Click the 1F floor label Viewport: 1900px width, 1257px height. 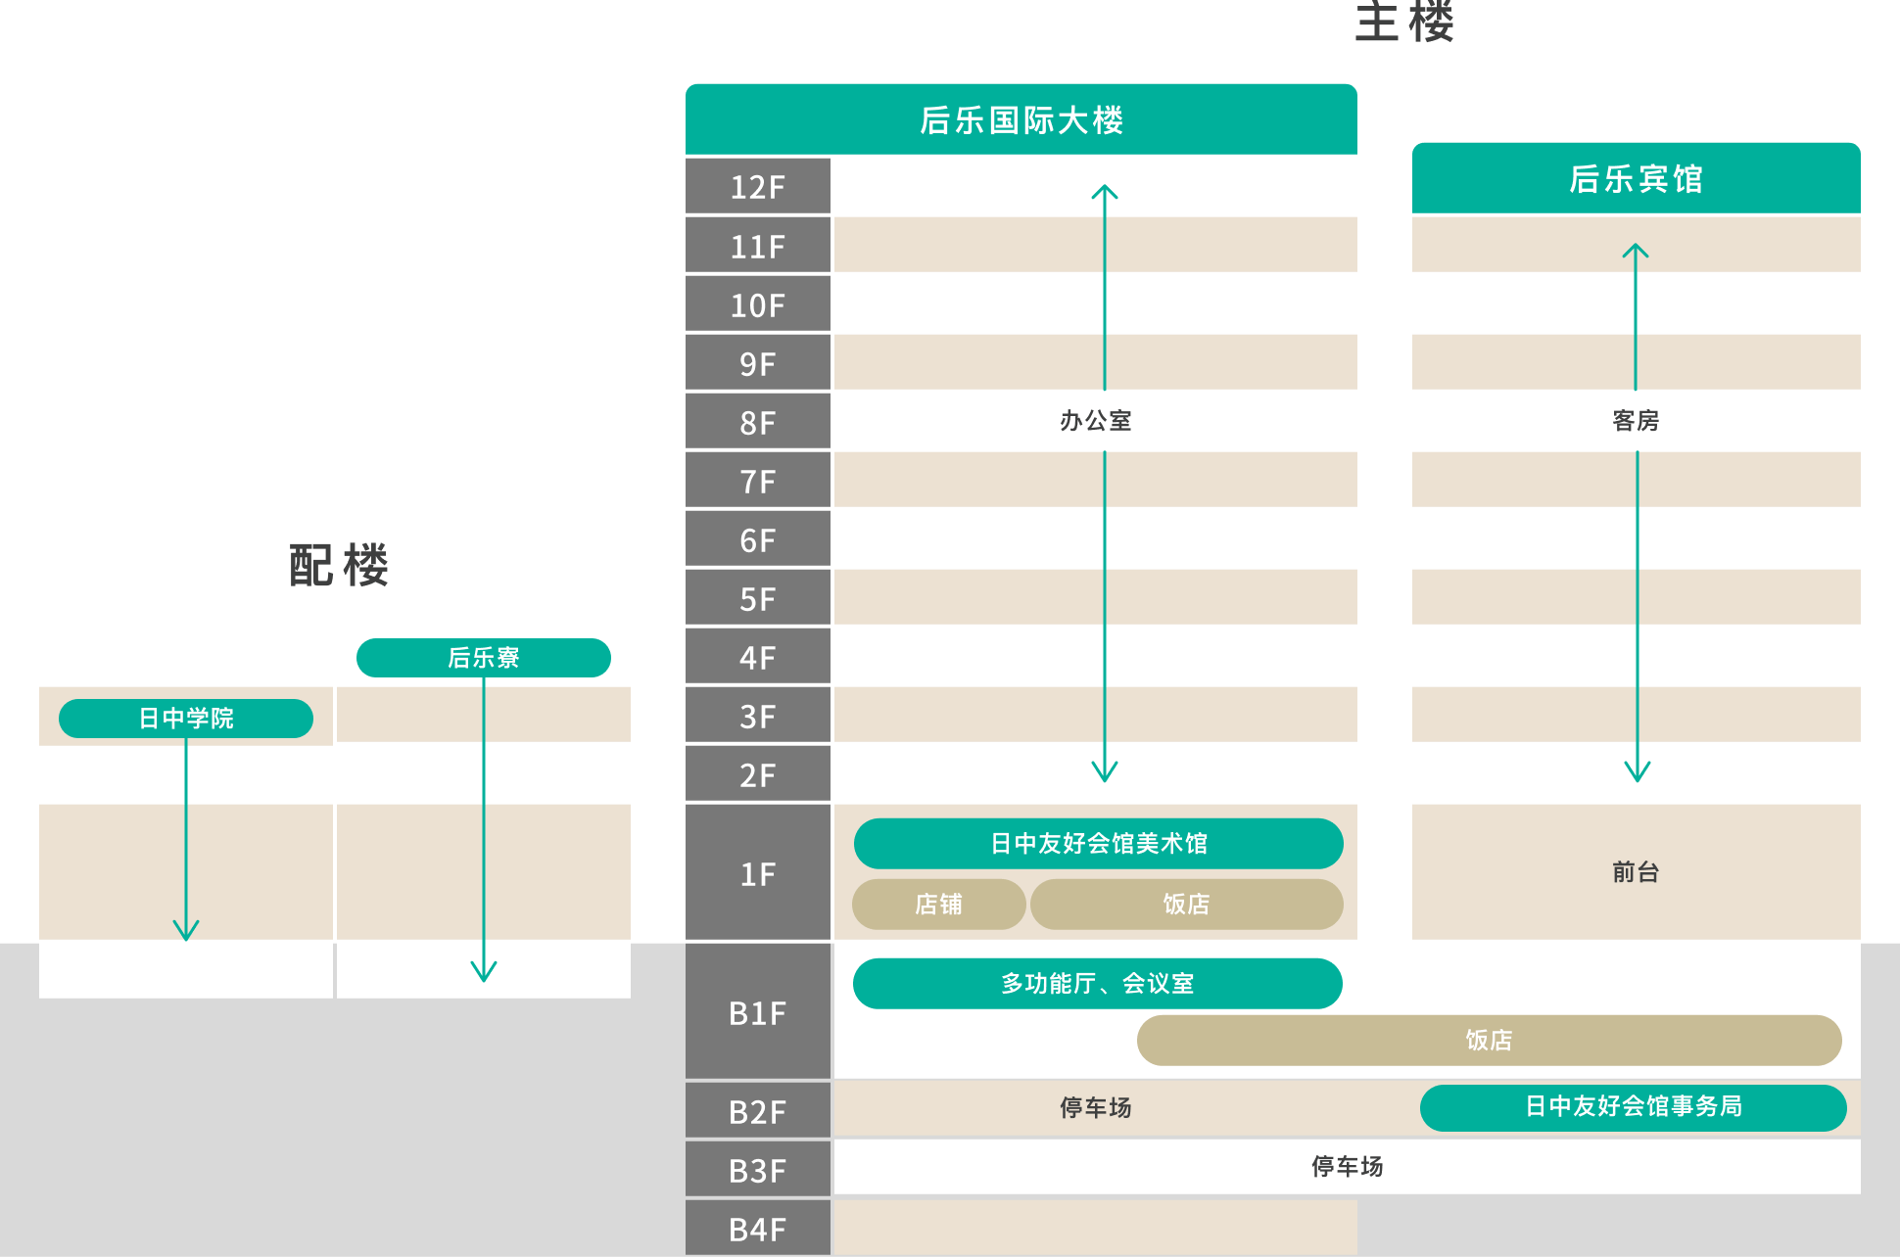758,872
